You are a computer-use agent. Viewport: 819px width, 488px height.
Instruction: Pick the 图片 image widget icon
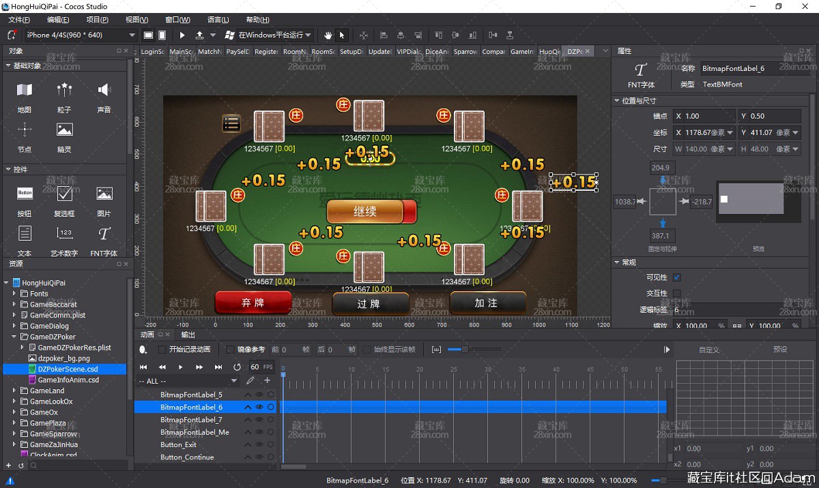click(x=104, y=194)
